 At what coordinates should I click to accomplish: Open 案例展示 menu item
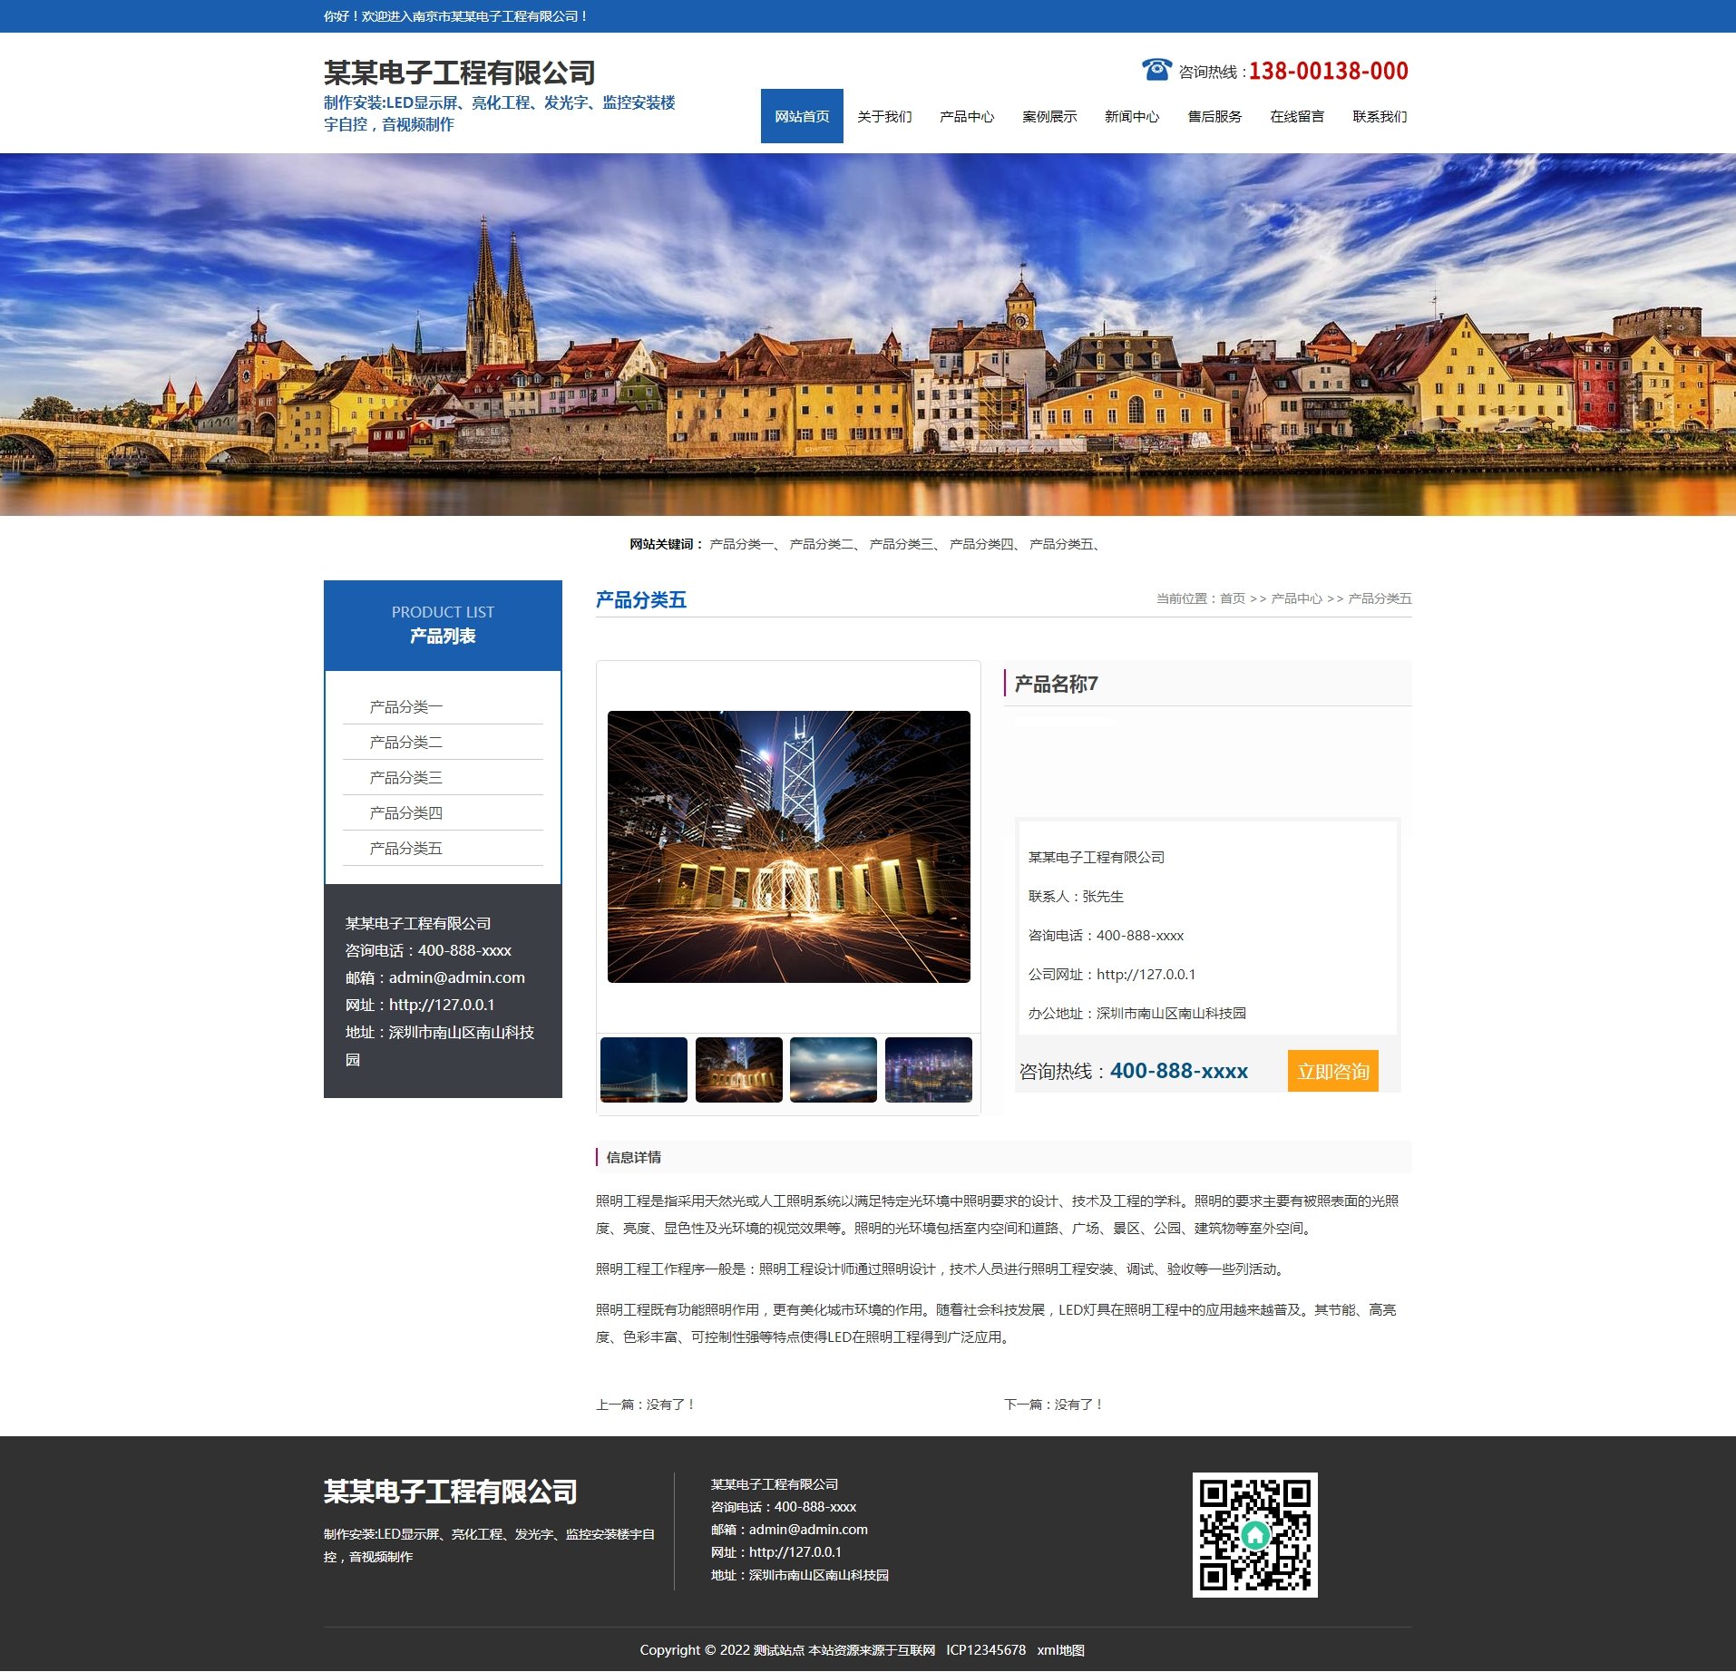coord(1049,116)
